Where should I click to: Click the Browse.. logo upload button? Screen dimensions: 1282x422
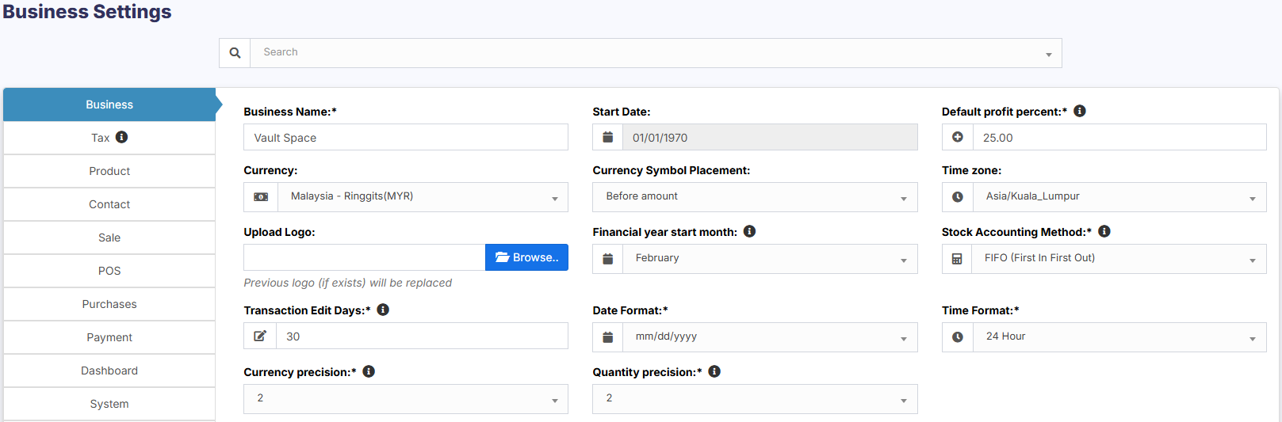pos(526,257)
